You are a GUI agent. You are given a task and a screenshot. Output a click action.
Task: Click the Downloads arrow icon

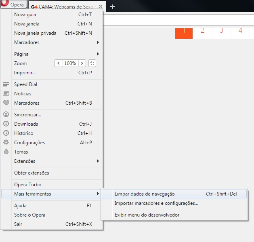[x=6, y=124]
